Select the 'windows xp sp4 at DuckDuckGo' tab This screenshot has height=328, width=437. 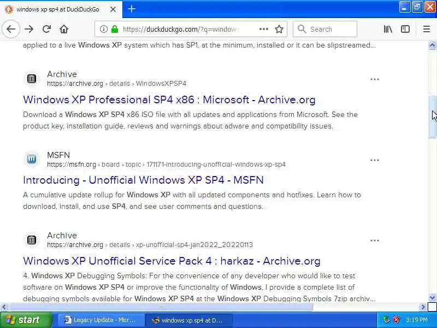point(61,9)
